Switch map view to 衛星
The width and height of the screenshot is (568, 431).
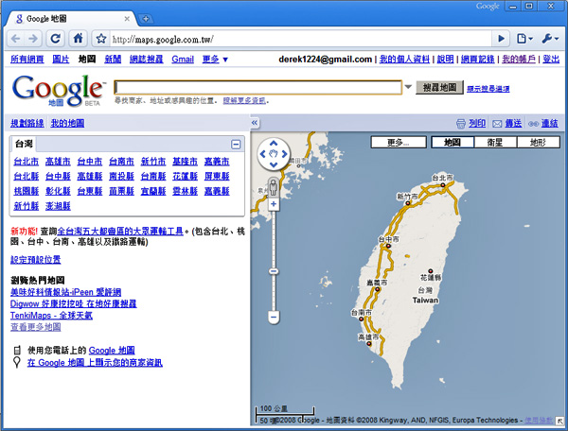(495, 142)
